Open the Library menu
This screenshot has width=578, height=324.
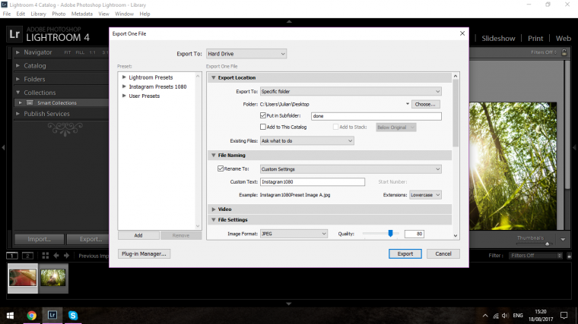tap(38, 14)
